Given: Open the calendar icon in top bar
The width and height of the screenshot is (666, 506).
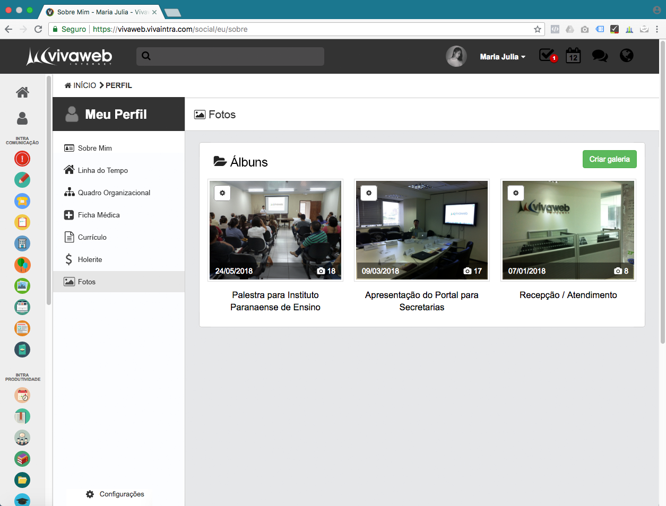Looking at the screenshot, I should click(x=573, y=56).
